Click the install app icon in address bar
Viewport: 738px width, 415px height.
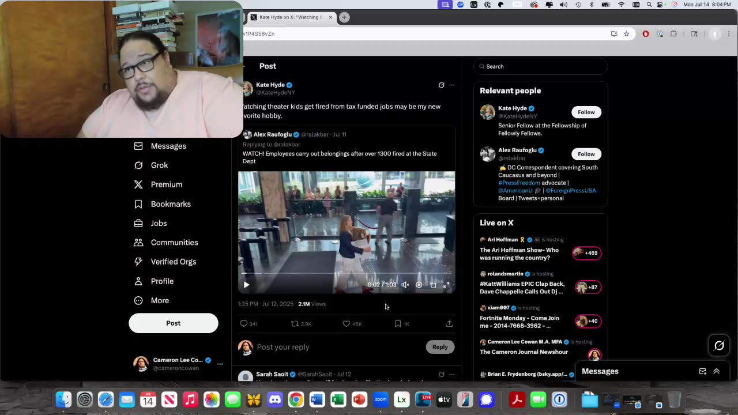coord(614,34)
